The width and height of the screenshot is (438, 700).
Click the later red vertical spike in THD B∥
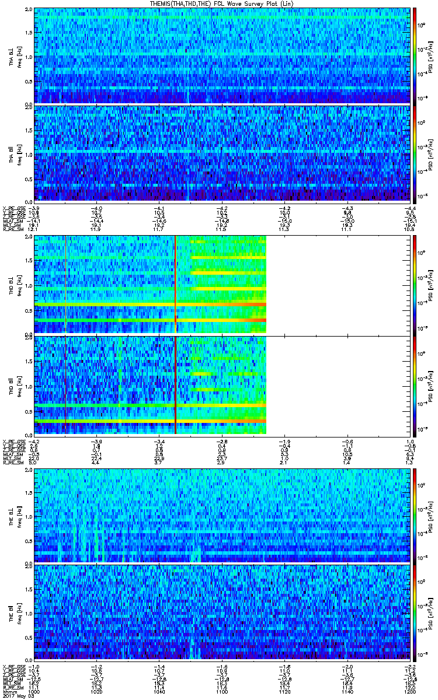point(176,385)
